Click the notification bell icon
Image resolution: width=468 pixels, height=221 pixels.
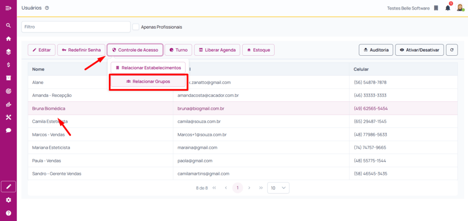(x=448, y=8)
